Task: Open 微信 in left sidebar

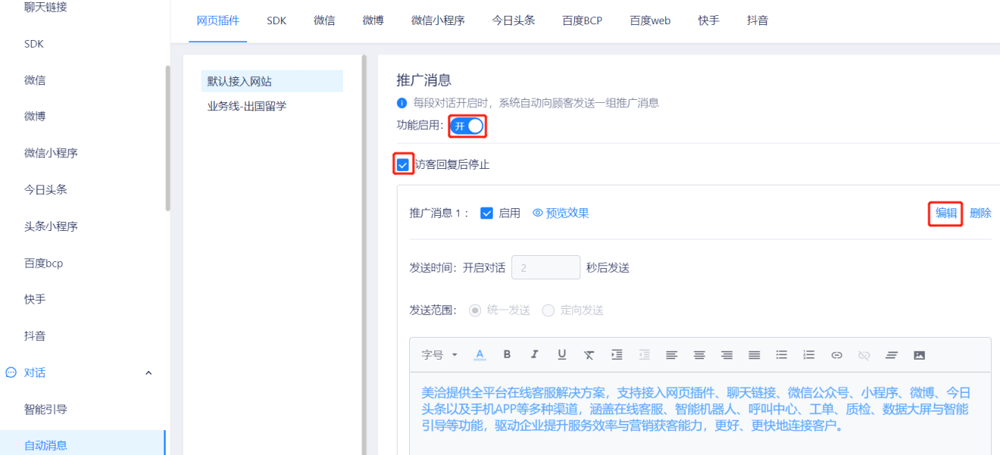Action: (x=35, y=80)
